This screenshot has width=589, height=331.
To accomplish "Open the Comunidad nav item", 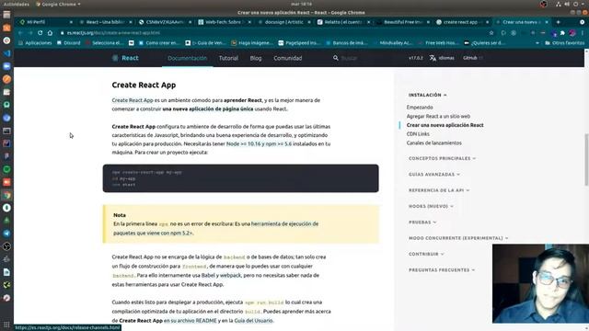I will pos(288,58).
